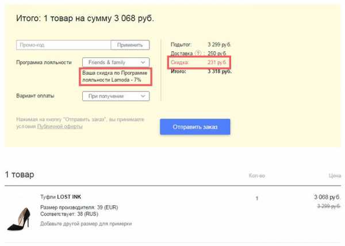This screenshot has width=345, height=246.
Task: Click Добавьте другой размер для примерки
Action: click(x=86, y=224)
